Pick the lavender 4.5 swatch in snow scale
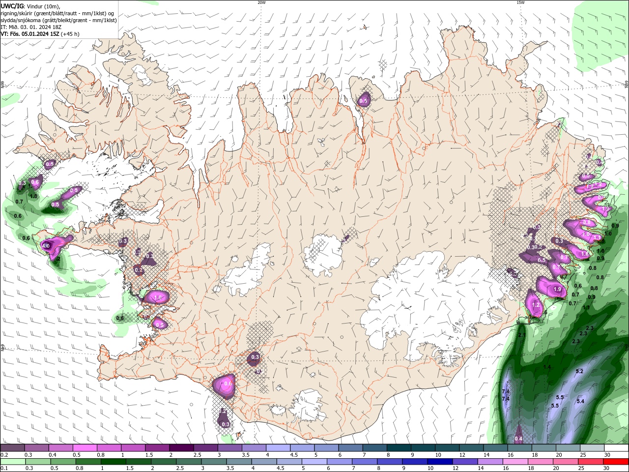The height and width of the screenshot is (472, 629). (302, 448)
